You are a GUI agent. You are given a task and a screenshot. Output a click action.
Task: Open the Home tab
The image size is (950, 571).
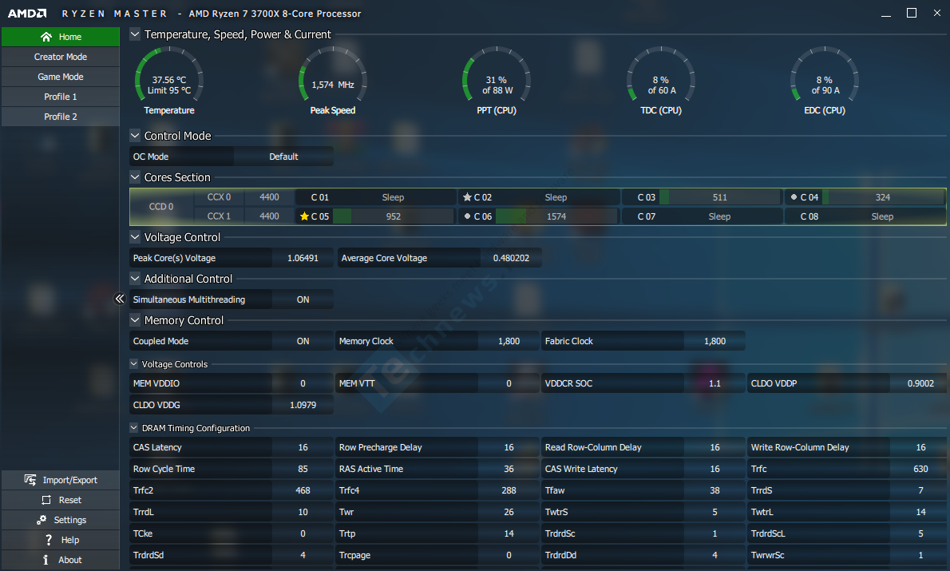61,37
